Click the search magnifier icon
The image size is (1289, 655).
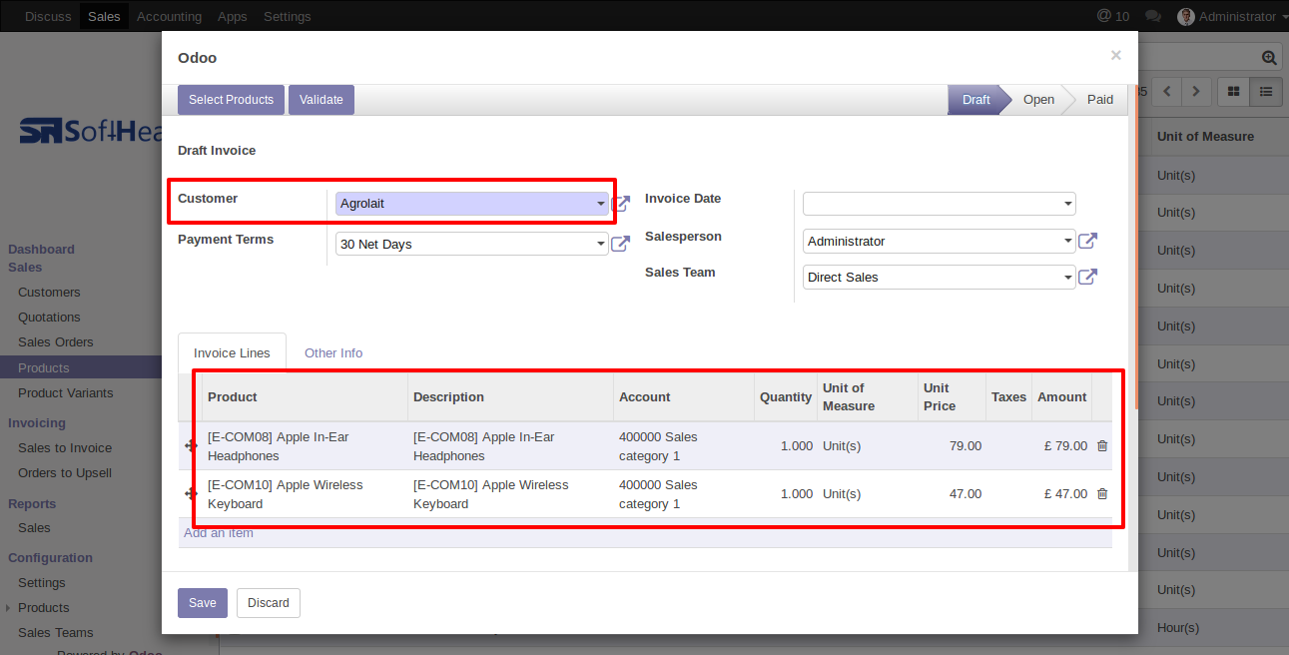1269,58
